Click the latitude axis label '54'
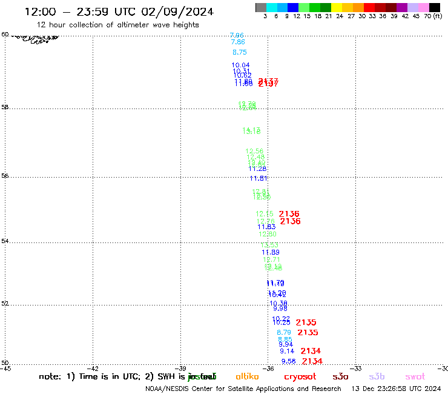The image size is (448, 394). point(5,241)
